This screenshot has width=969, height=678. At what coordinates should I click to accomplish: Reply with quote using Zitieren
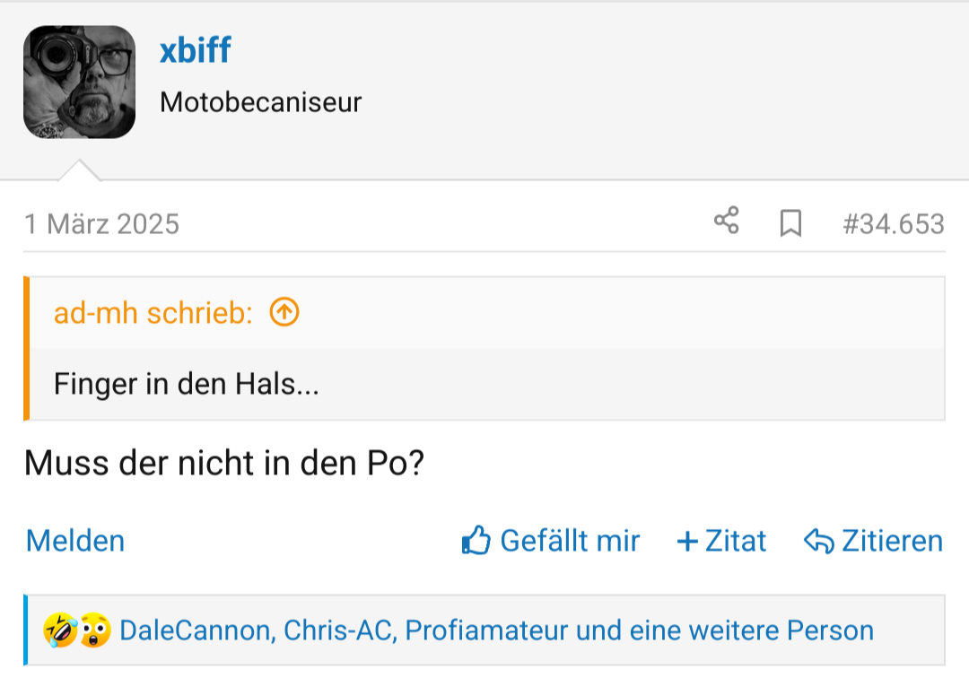tap(874, 541)
